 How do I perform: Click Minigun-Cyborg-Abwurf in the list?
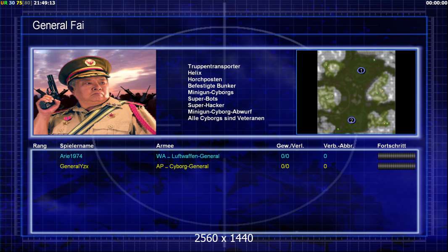coord(220,112)
